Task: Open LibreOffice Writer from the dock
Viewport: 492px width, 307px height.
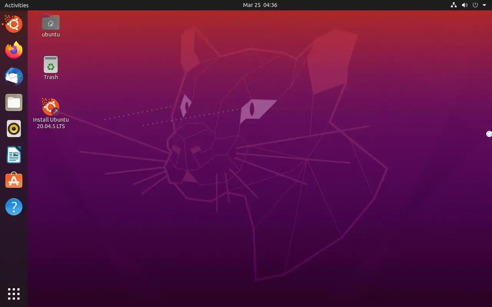Action: click(14, 155)
